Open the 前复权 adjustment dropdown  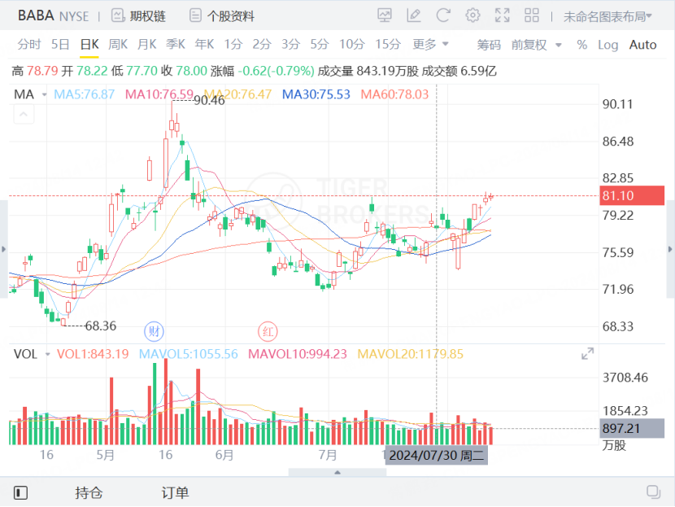pos(537,45)
